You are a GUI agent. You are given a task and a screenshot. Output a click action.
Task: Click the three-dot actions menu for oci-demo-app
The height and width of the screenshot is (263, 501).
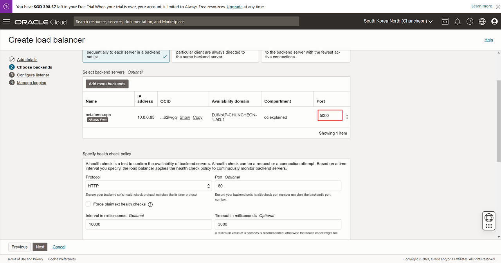click(x=347, y=117)
